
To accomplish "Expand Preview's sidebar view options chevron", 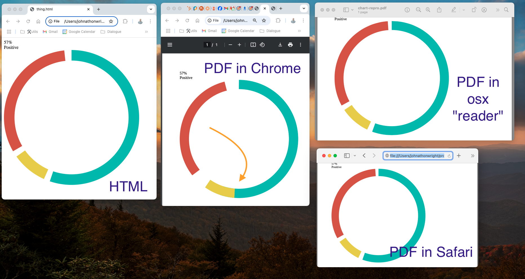I will [x=352, y=10].
